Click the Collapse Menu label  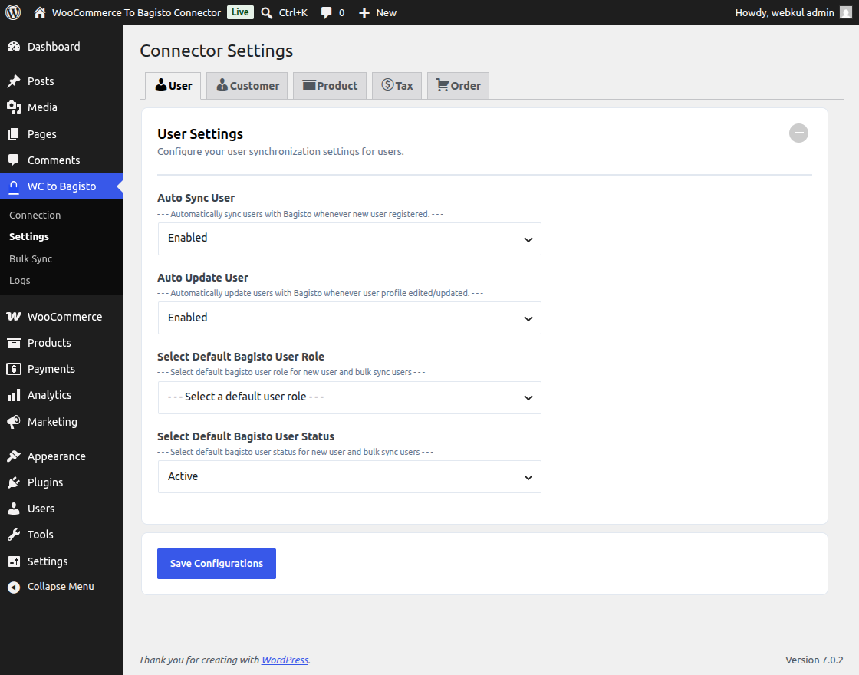pos(61,587)
